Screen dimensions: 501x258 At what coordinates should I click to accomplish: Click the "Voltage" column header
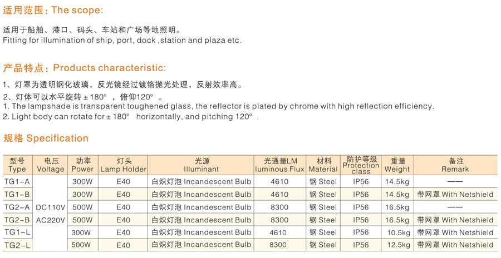(51, 165)
